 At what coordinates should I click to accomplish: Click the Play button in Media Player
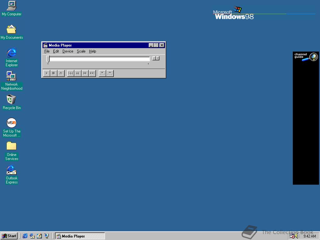[x=47, y=73]
